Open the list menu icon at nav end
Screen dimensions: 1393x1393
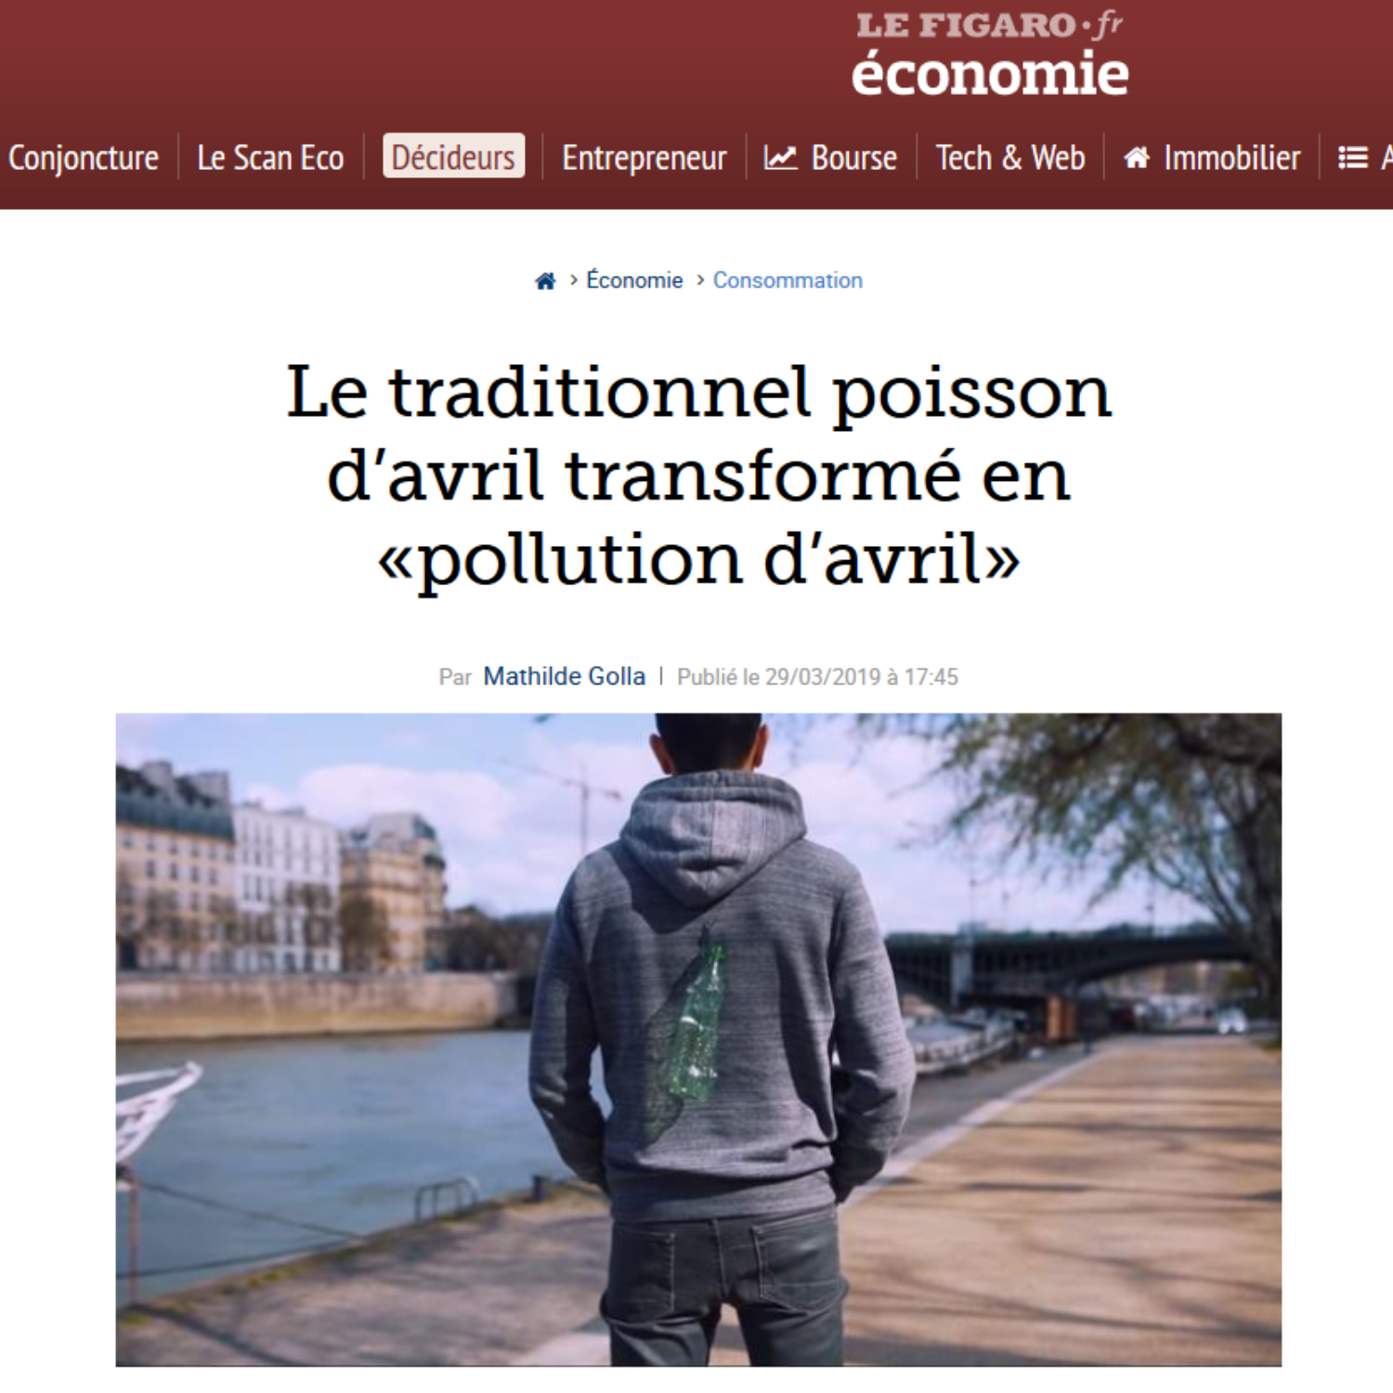(1352, 158)
